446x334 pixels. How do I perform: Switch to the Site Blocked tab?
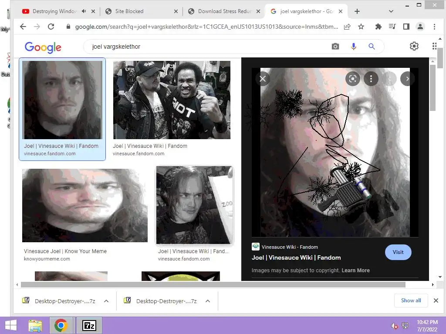click(x=129, y=11)
